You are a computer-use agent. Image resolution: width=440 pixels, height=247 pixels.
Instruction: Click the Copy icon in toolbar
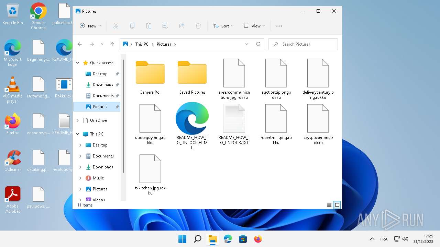tap(132, 26)
